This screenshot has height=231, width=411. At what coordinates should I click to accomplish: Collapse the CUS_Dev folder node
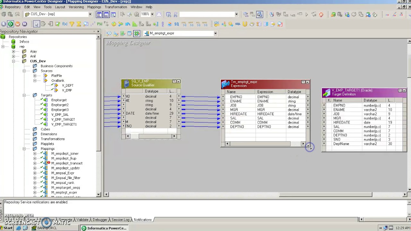(x=13, y=61)
